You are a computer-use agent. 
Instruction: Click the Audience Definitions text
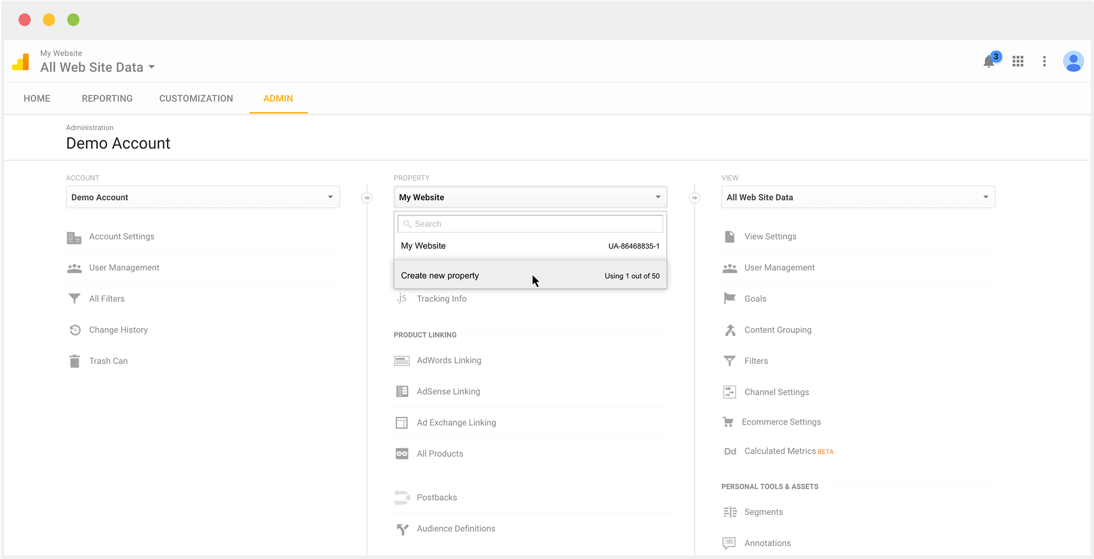click(x=456, y=528)
